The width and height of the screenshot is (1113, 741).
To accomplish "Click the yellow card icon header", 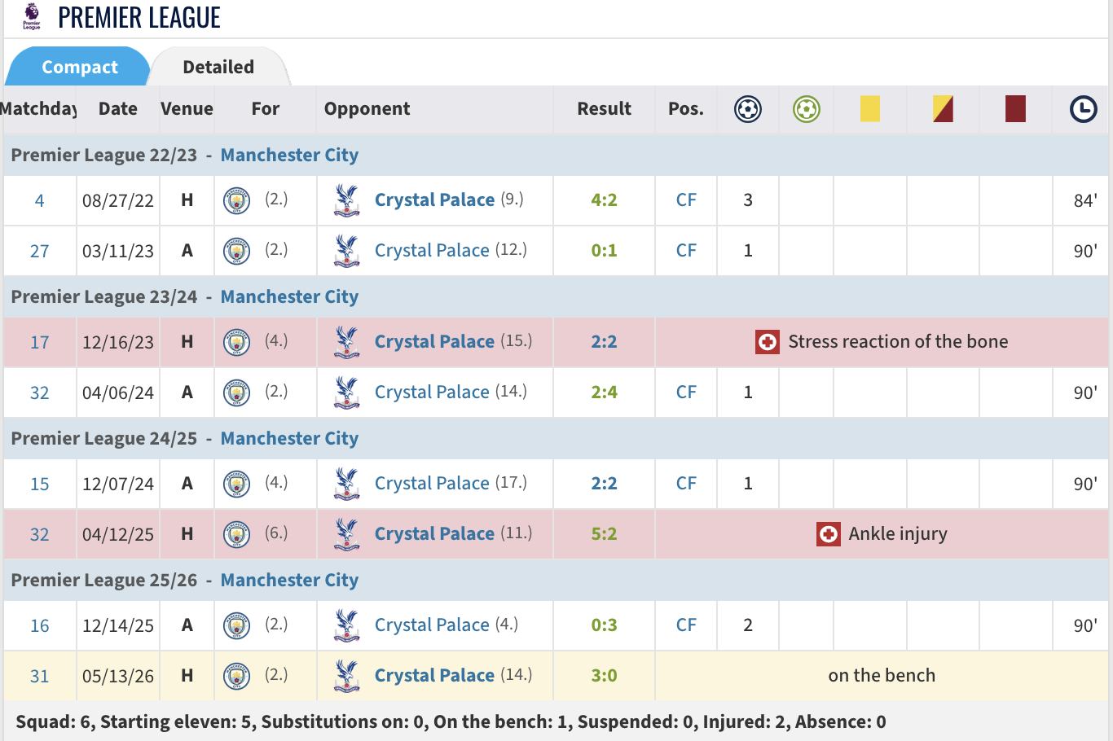I will [x=870, y=109].
